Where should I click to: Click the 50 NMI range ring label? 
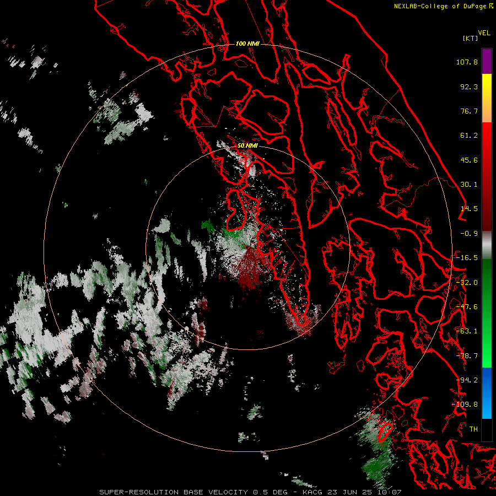point(247,146)
